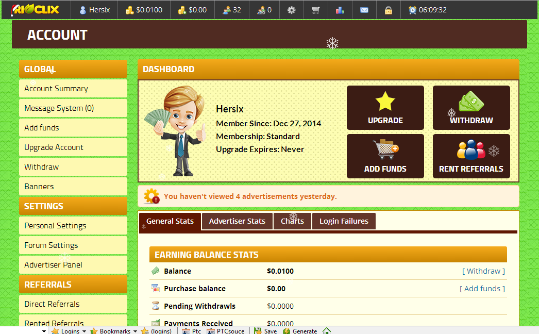Open the Bookmarks dropdown in bookmarks bar

click(114, 331)
